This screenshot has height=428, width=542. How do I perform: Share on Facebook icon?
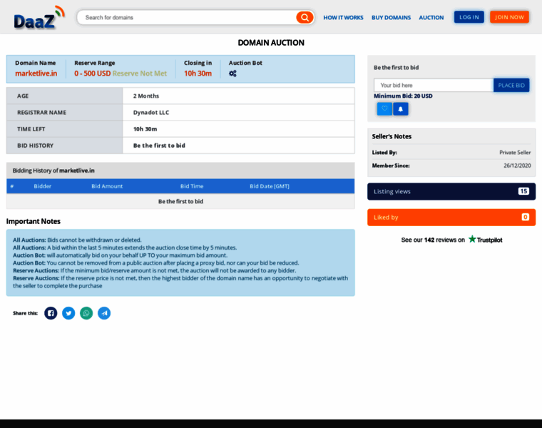(51, 313)
